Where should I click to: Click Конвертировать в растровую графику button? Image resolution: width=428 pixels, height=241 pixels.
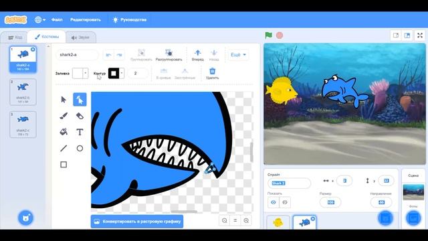[137, 222]
